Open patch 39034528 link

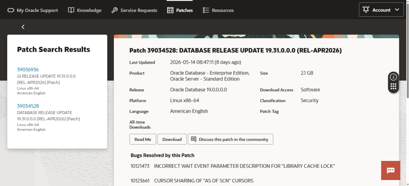point(28,106)
